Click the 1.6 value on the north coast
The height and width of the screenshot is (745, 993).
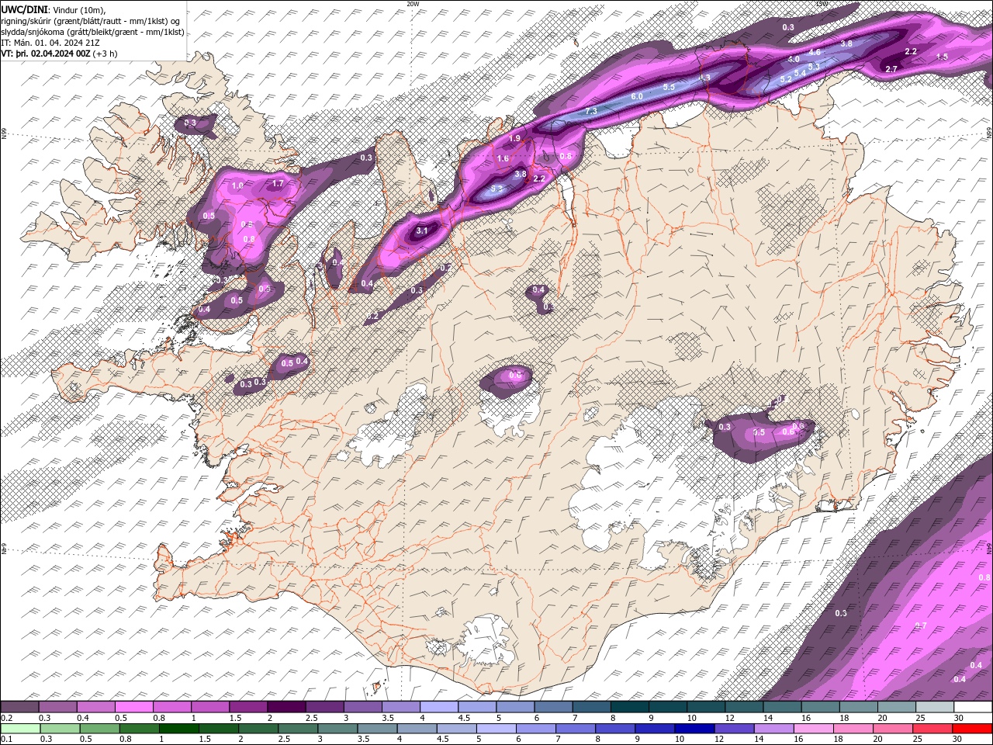[x=503, y=158]
